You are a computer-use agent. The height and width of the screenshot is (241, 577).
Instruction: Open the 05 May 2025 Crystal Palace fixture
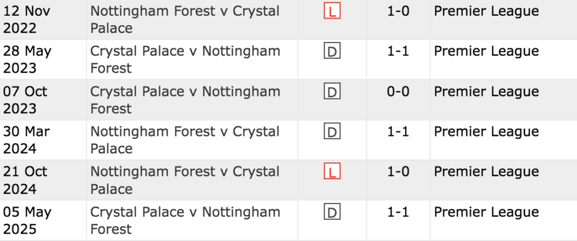(x=185, y=220)
